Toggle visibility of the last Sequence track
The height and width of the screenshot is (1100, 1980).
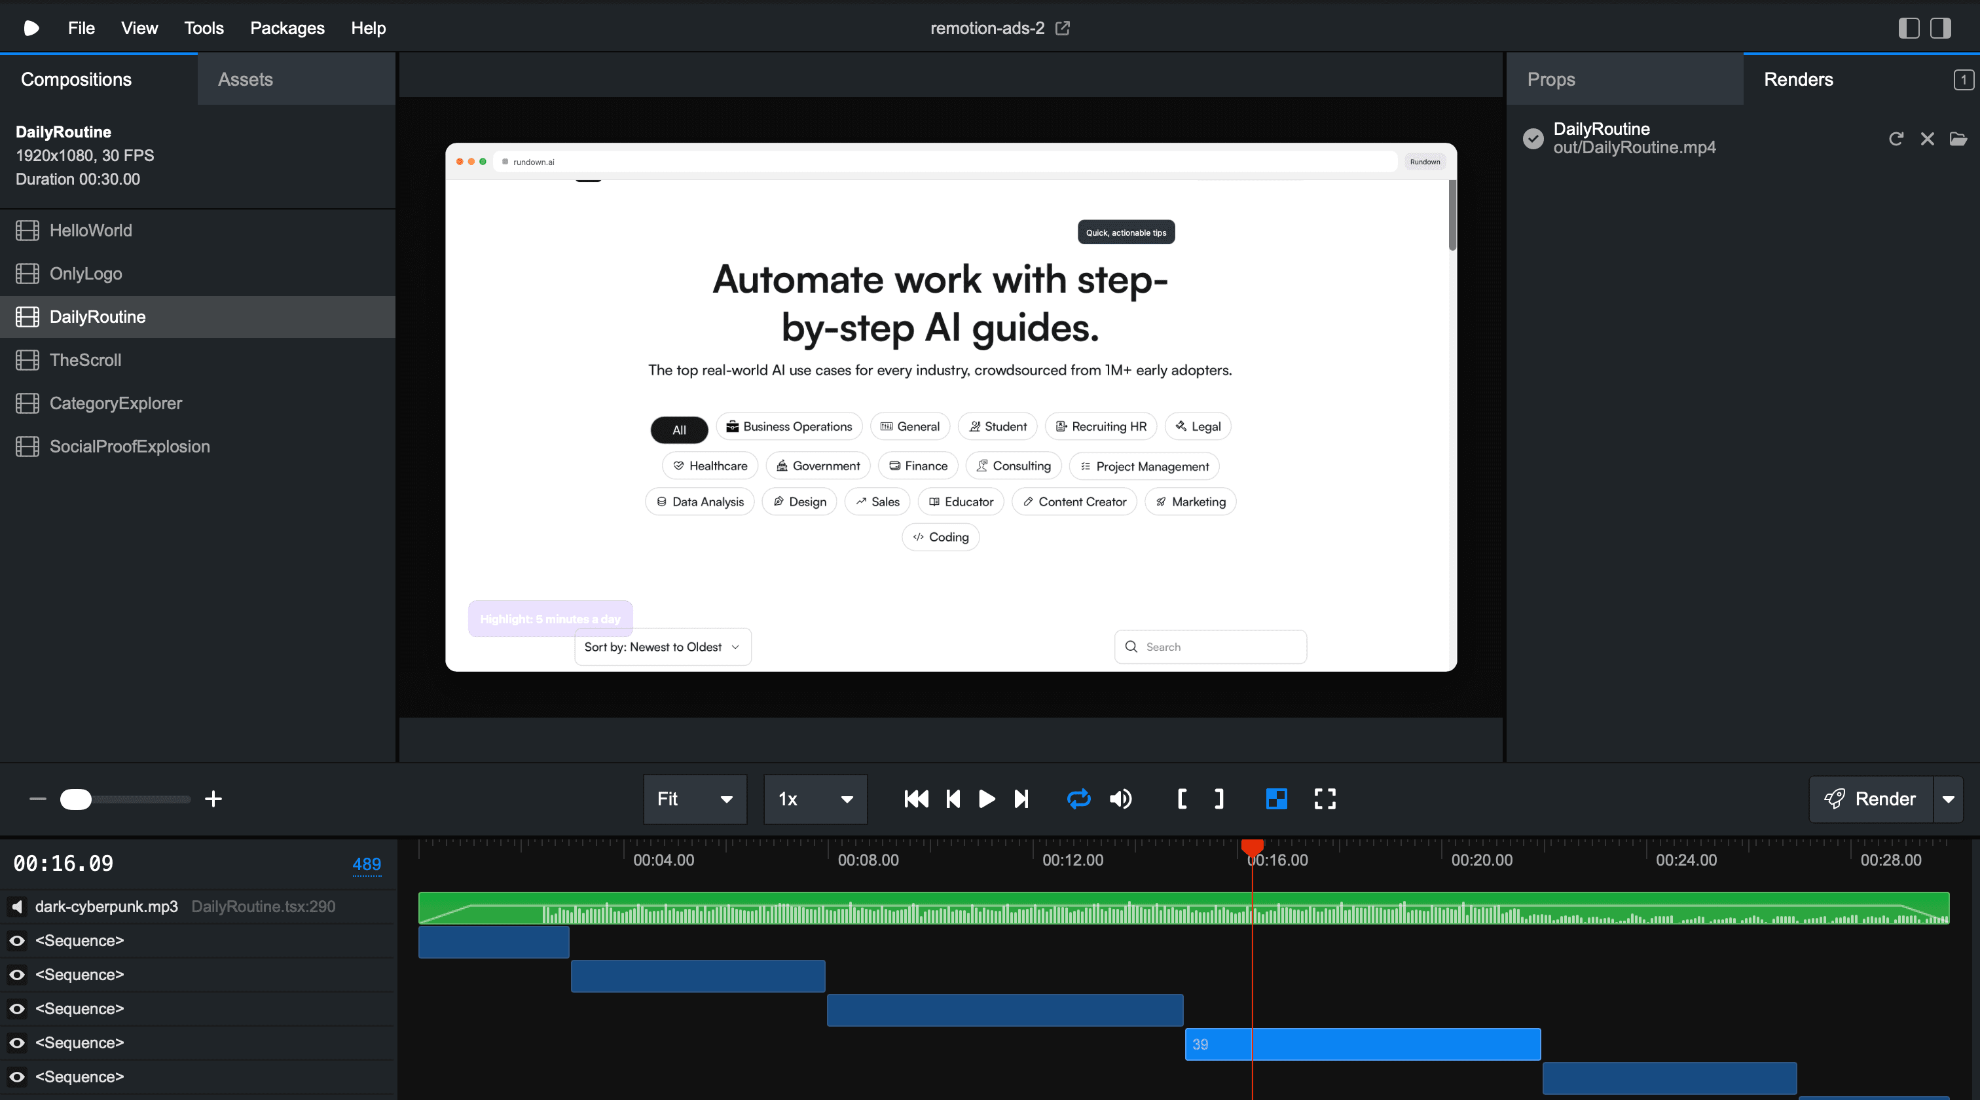(x=16, y=1077)
